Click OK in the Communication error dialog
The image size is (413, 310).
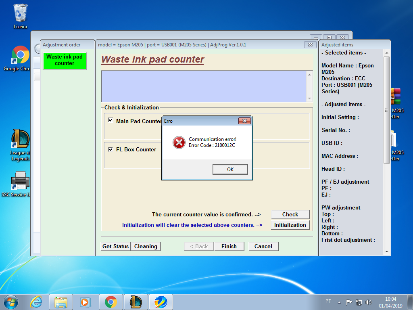pos(230,170)
